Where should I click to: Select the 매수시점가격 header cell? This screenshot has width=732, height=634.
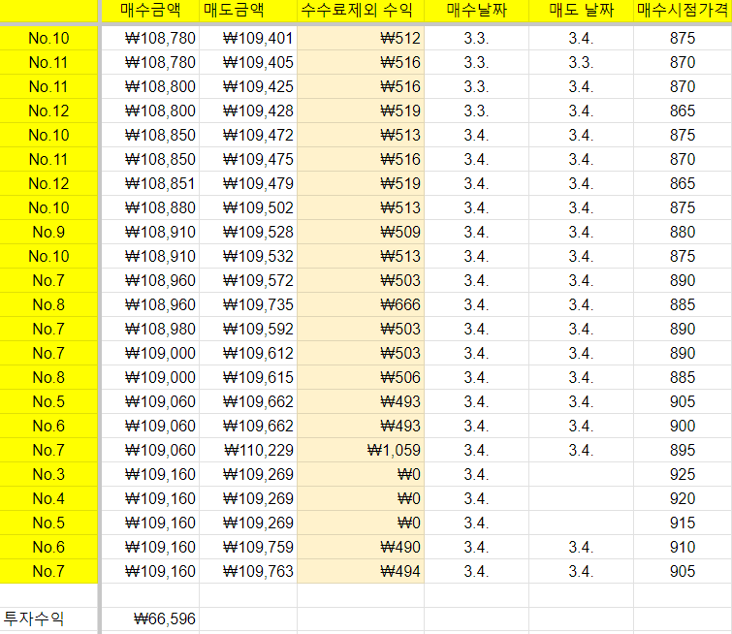tap(683, 11)
